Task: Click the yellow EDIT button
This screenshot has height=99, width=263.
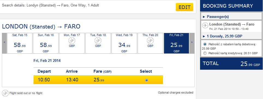Action: [185, 7]
